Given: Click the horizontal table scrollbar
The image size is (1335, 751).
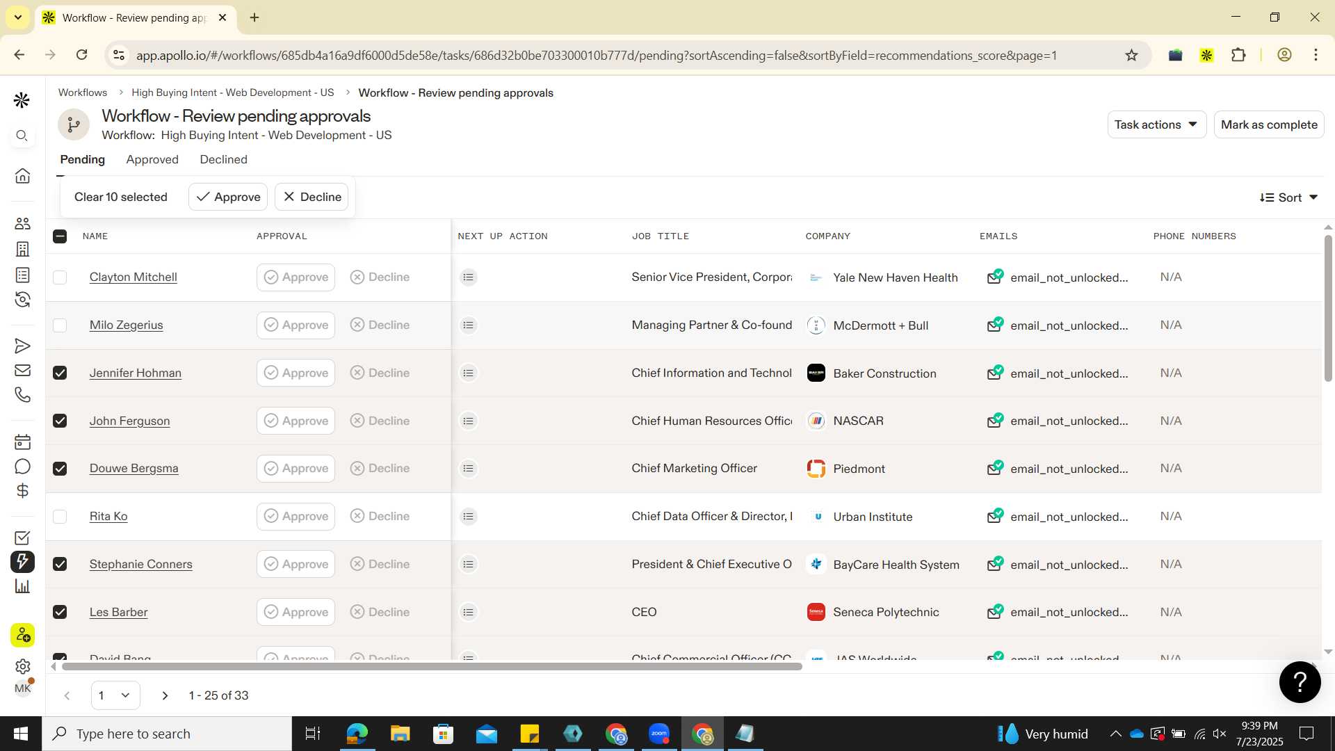Looking at the screenshot, I should 432,666.
